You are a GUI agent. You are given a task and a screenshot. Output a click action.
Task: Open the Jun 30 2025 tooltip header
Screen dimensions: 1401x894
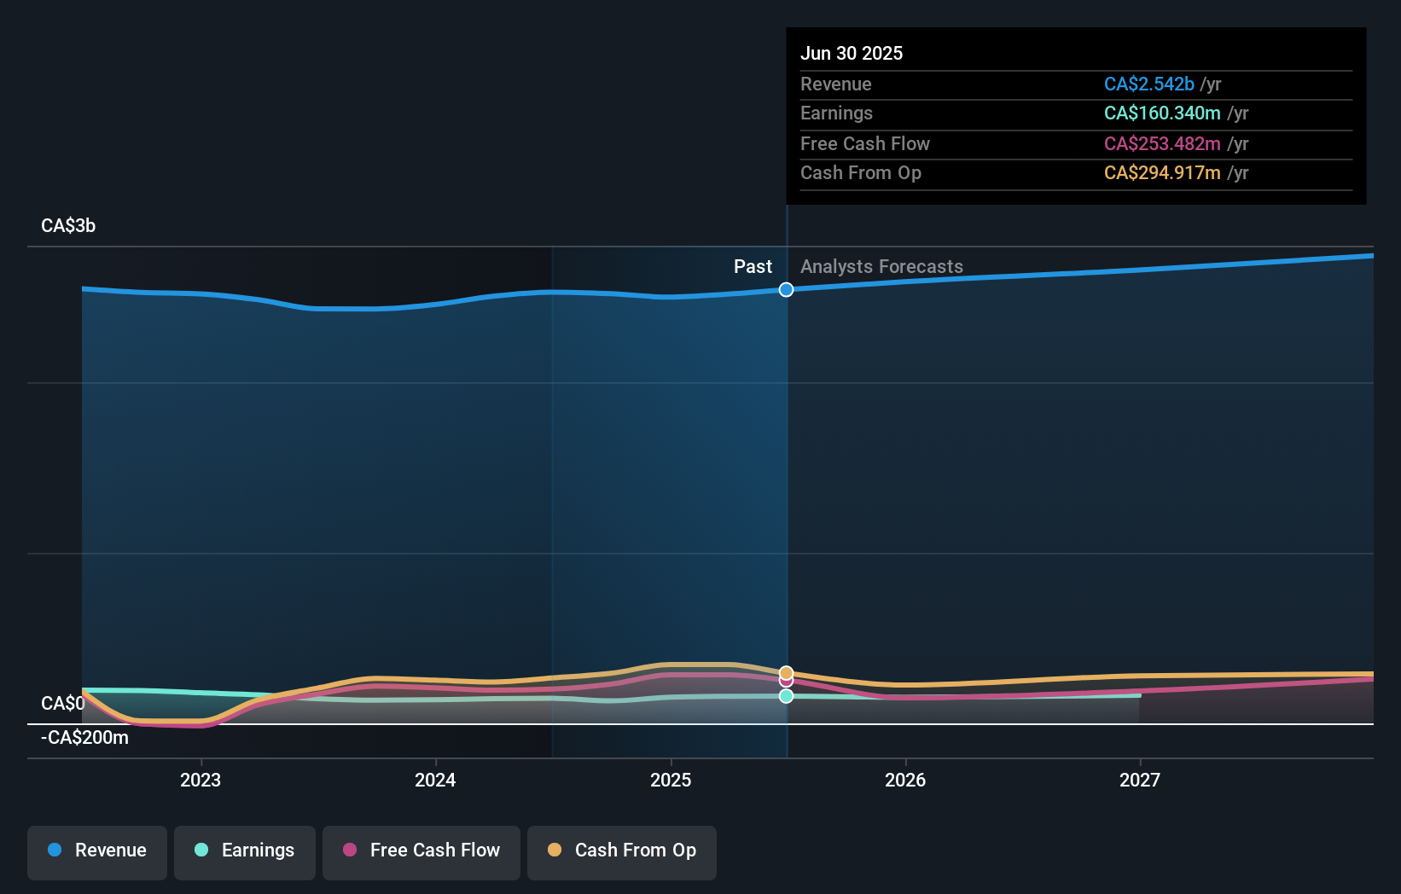tap(852, 53)
